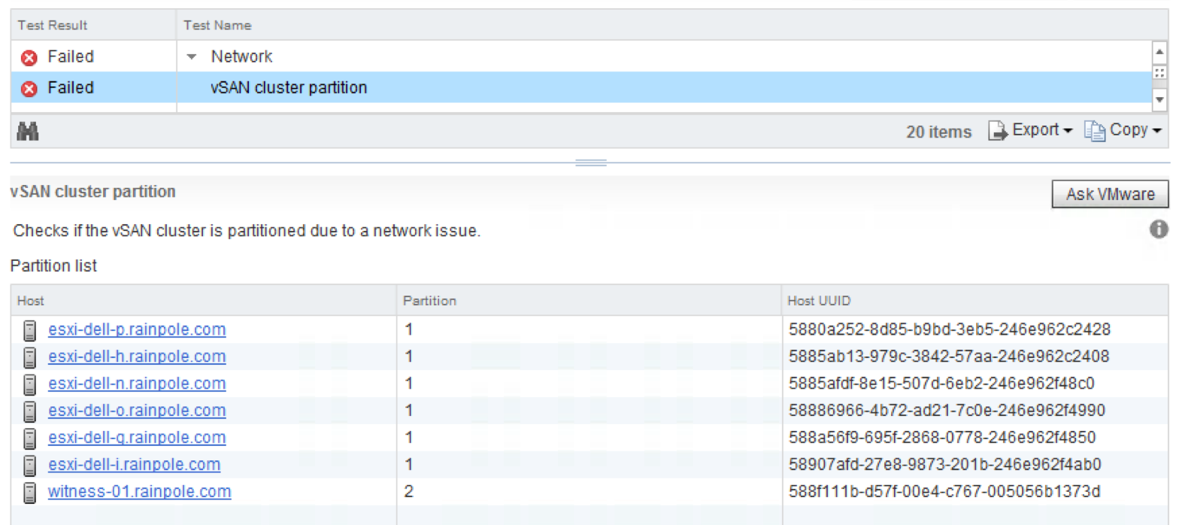This screenshot has height=525, width=1182.
Task: Click partition value 1 for esxi-dell-o host
Action: [409, 411]
